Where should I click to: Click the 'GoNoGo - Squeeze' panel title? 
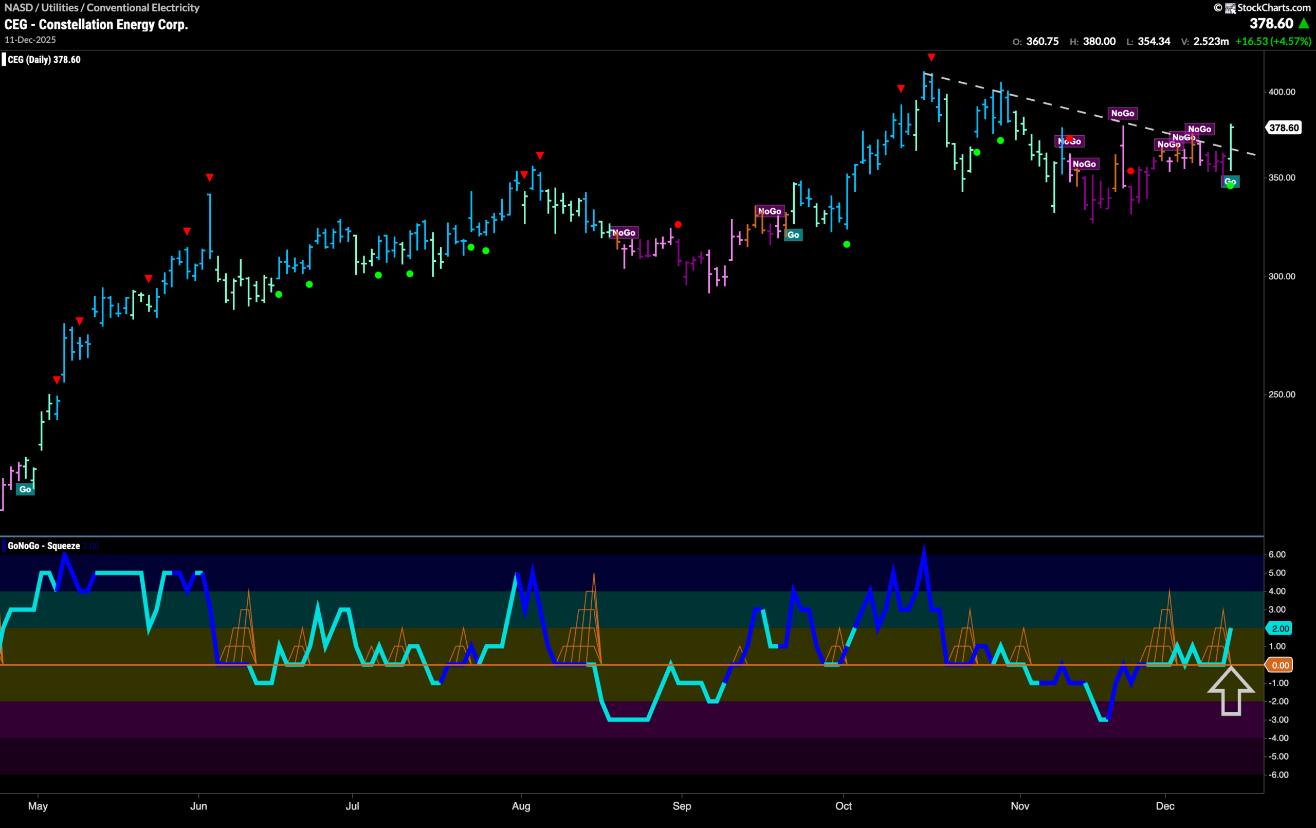point(43,545)
